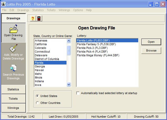The image size is (167, 120).
Task: Open the Drawings menu
Action: tap(23, 10)
